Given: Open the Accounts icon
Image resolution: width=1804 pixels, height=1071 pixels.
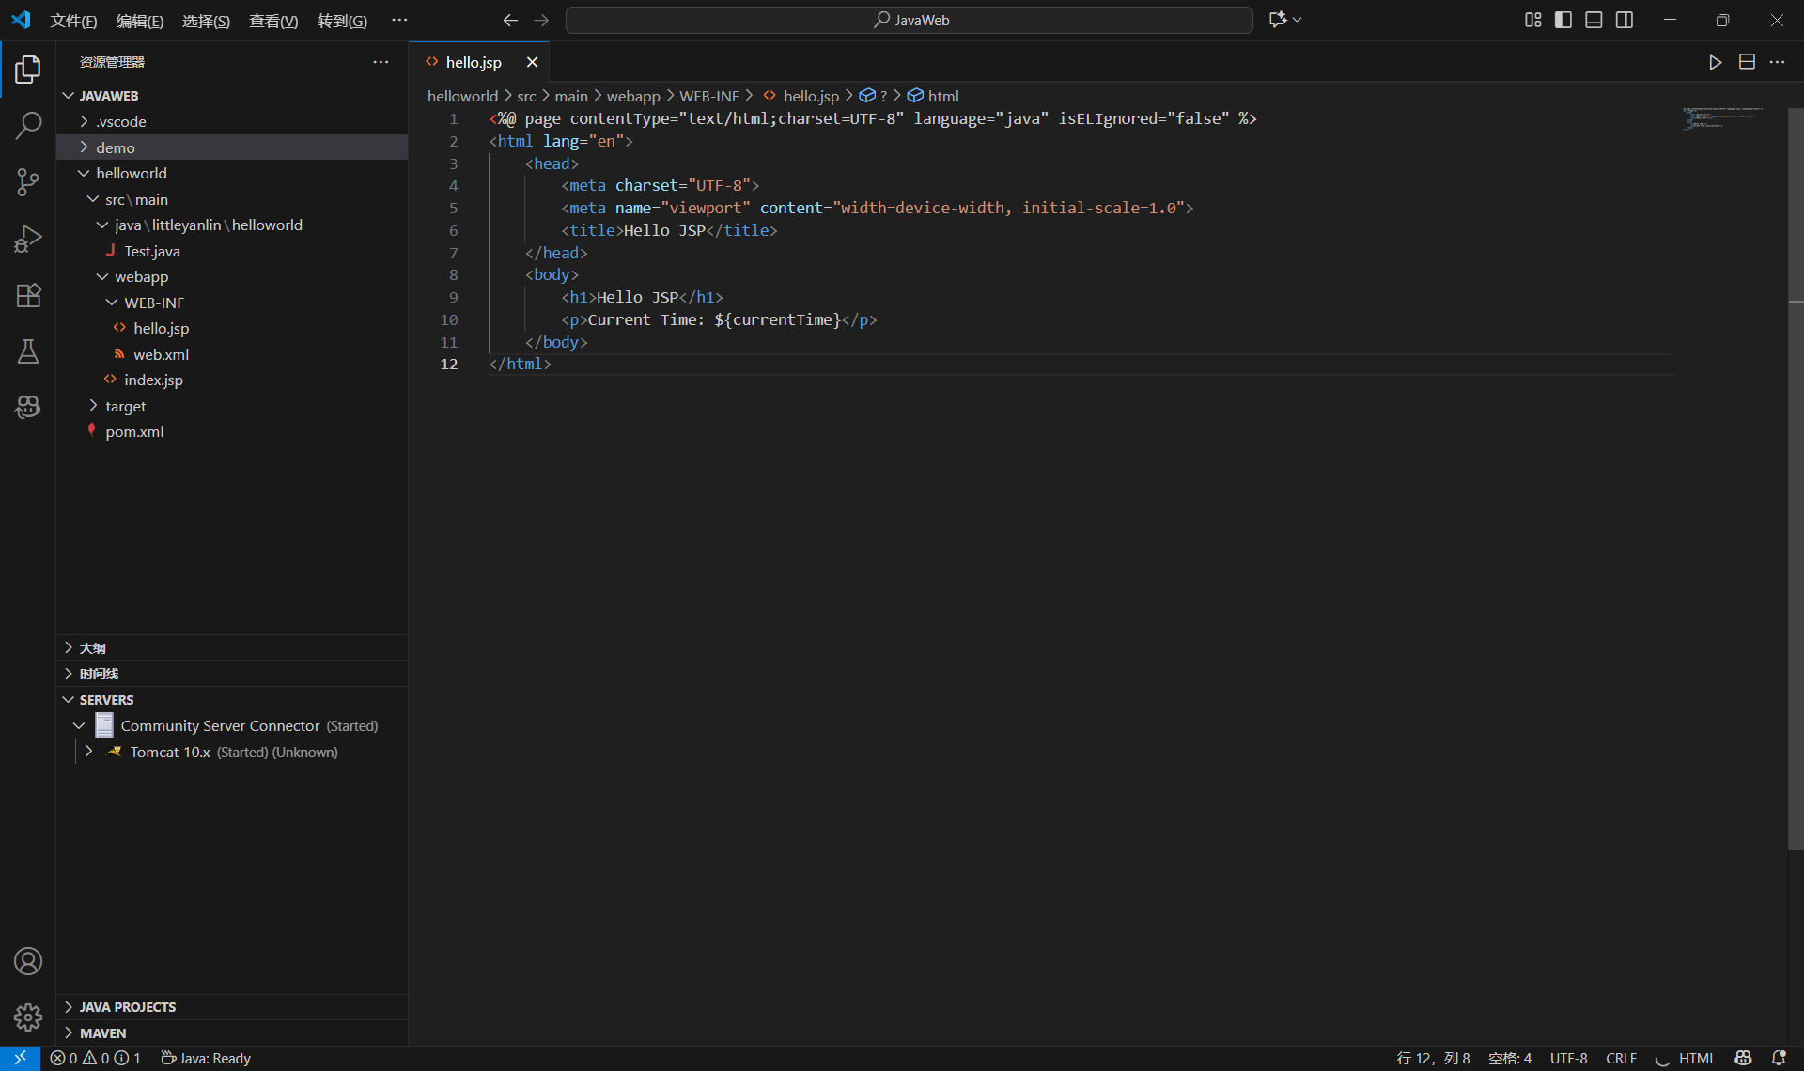Looking at the screenshot, I should pos(28,961).
